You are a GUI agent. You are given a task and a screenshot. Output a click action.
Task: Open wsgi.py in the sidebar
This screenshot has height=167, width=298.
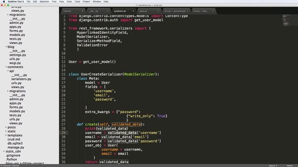[x=15, y=63]
